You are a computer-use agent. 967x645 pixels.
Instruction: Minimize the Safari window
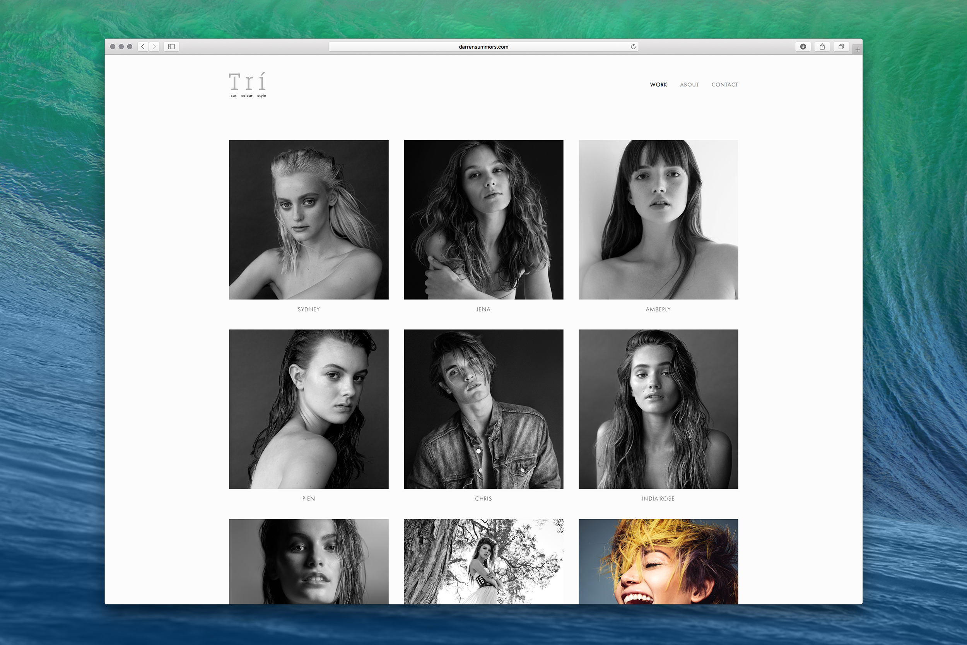pyautogui.click(x=121, y=46)
